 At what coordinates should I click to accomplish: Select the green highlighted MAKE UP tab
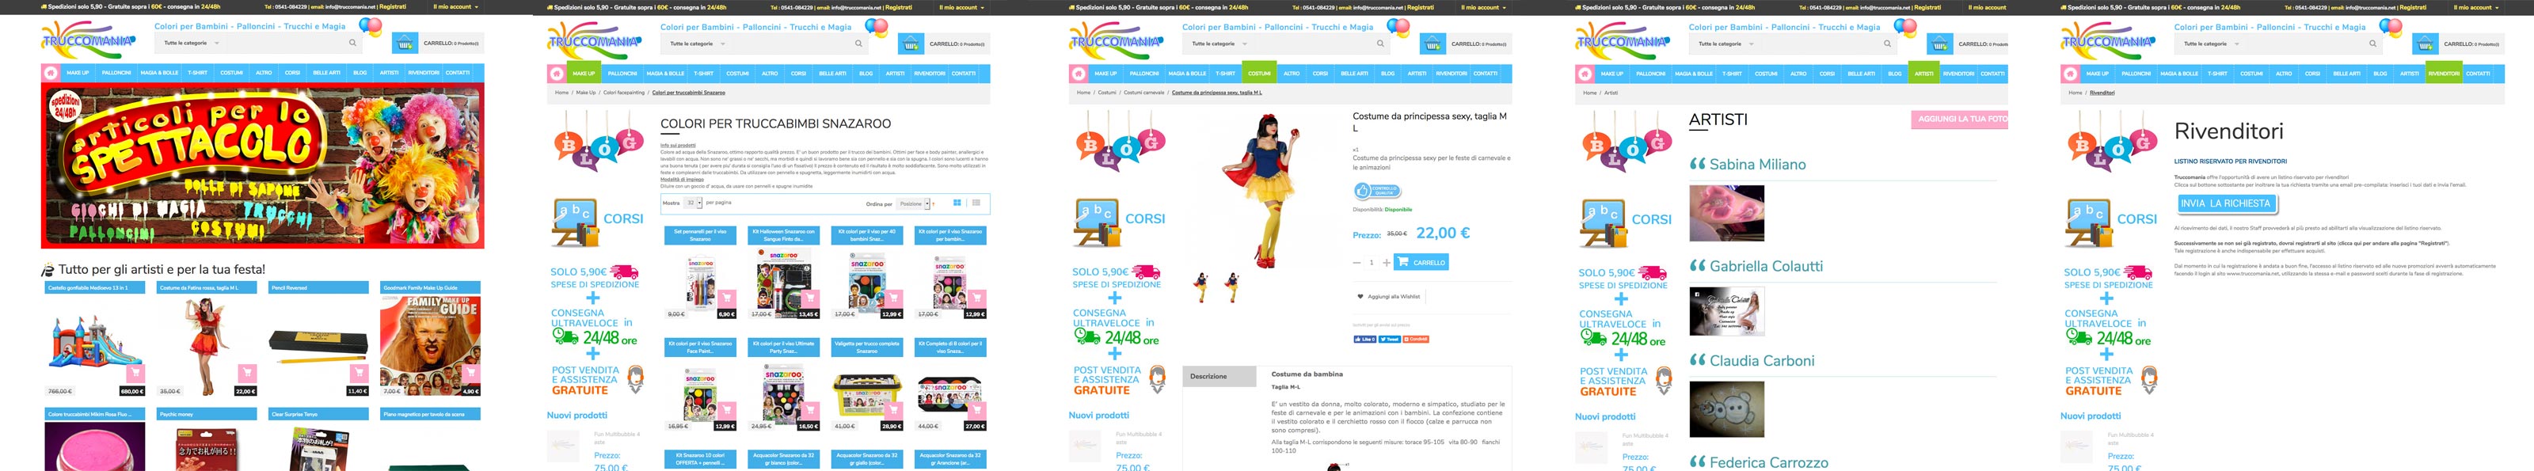[584, 73]
